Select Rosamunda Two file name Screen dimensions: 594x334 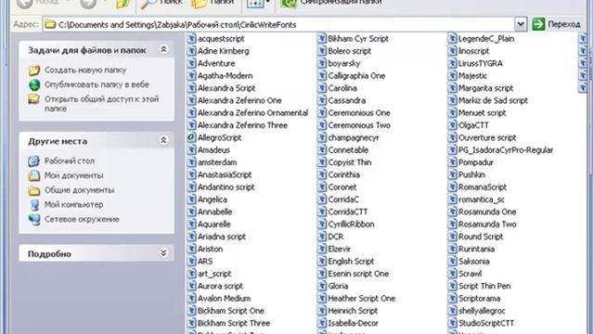point(487,225)
